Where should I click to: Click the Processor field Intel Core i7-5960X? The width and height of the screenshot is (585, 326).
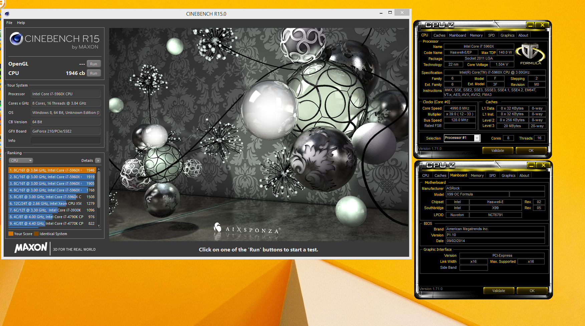pyautogui.click(x=66, y=94)
